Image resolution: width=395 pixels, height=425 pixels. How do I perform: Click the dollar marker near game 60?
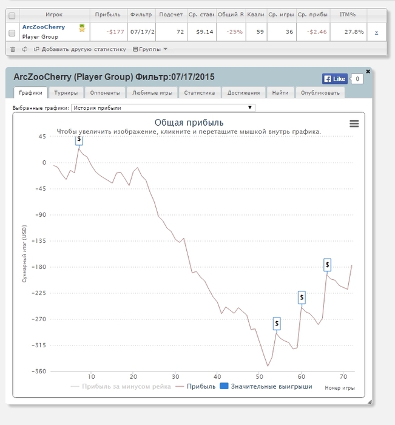click(x=302, y=297)
